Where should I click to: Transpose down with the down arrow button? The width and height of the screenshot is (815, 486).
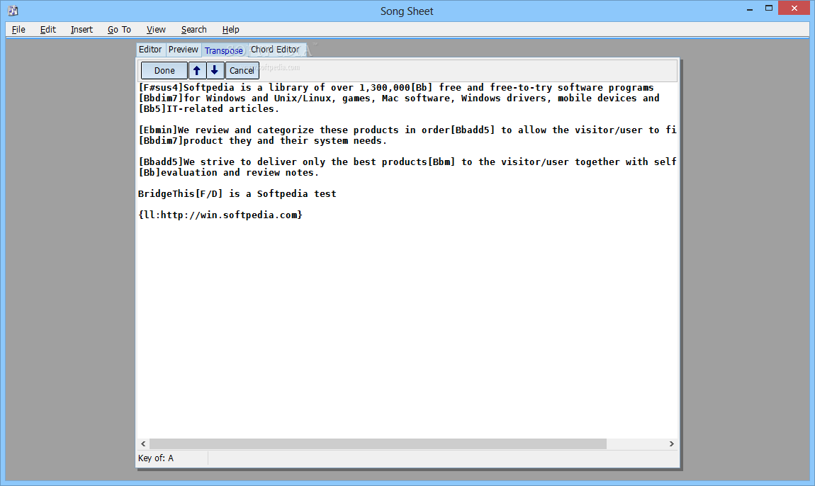coord(215,70)
